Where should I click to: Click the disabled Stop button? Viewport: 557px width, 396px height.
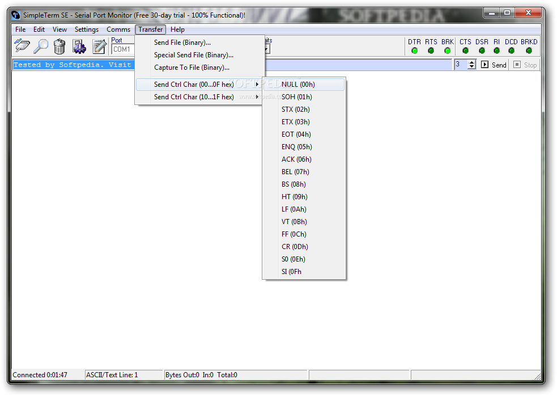click(525, 65)
